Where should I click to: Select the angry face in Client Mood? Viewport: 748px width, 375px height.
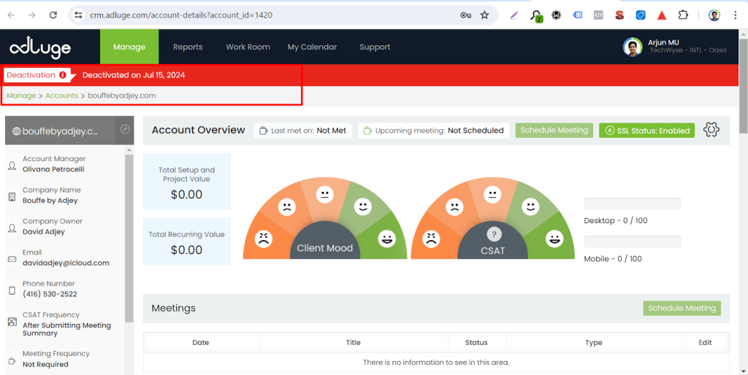263,238
